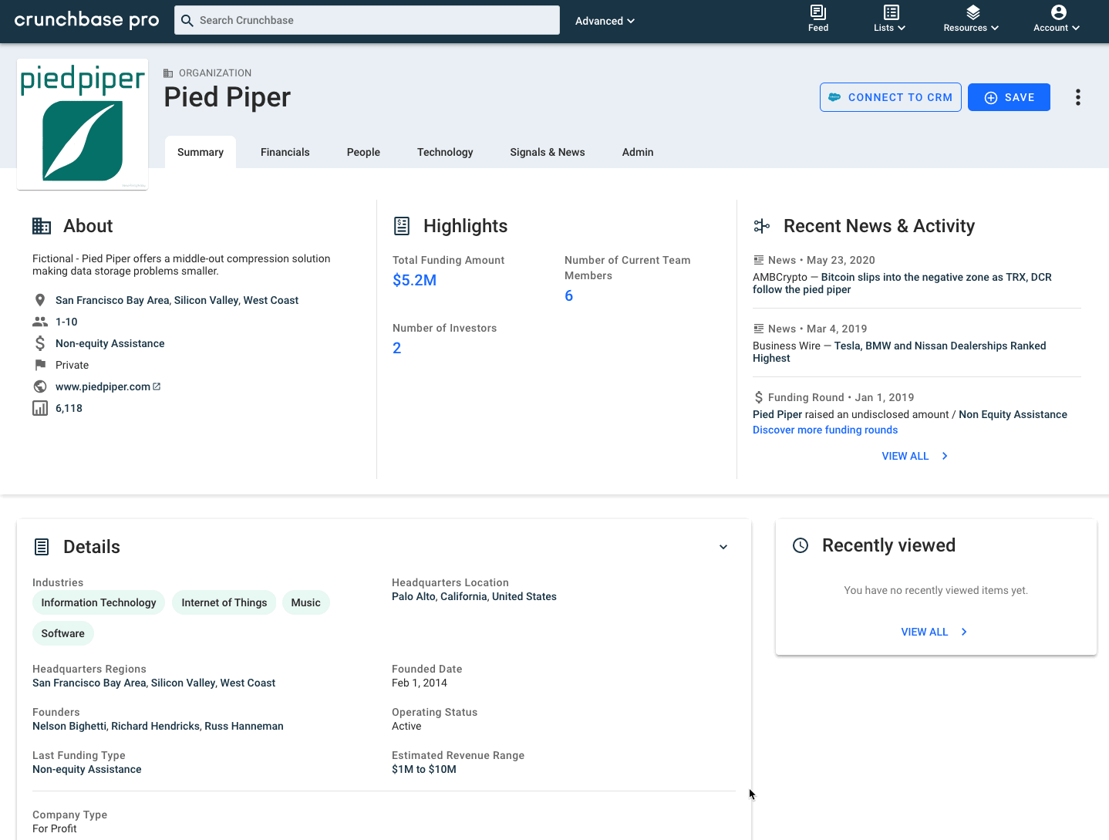Viewport: 1109px width, 840px height.
Task: Collapse the Details section chevron
Action: (x=723, y=547)
